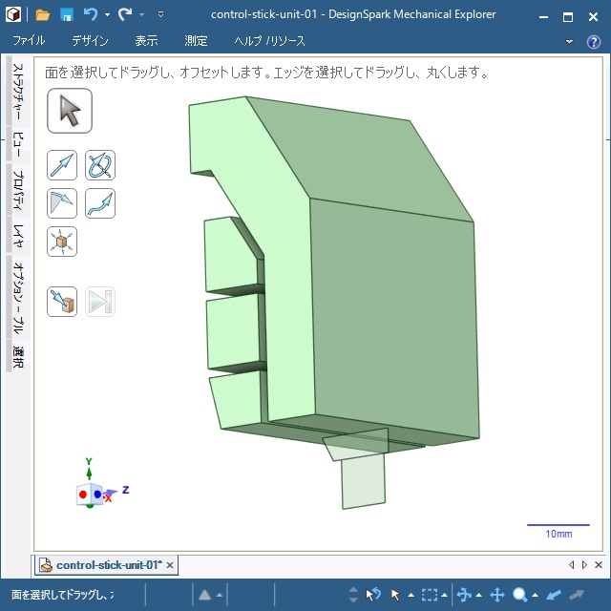The height and width of the screenshot is (611, 611).
Task: Save the document with the floppy icon
Action: coord(67,15)
